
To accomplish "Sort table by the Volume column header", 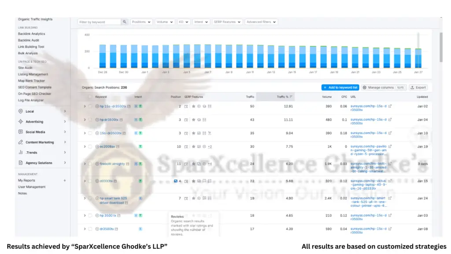I will (327, 97).
